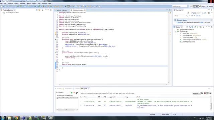Toggle Hide Non-Public Members in Outline
This screenshot has width=214, height=120.
click(x=198, y=27)
